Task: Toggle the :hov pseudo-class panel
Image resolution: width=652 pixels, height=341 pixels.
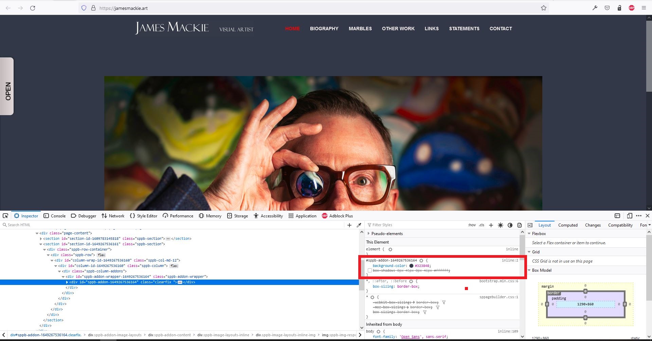Action: click(x=472, y=225)
